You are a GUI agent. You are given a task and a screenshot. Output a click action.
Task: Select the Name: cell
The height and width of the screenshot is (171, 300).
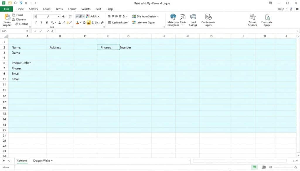click(27, 47)
